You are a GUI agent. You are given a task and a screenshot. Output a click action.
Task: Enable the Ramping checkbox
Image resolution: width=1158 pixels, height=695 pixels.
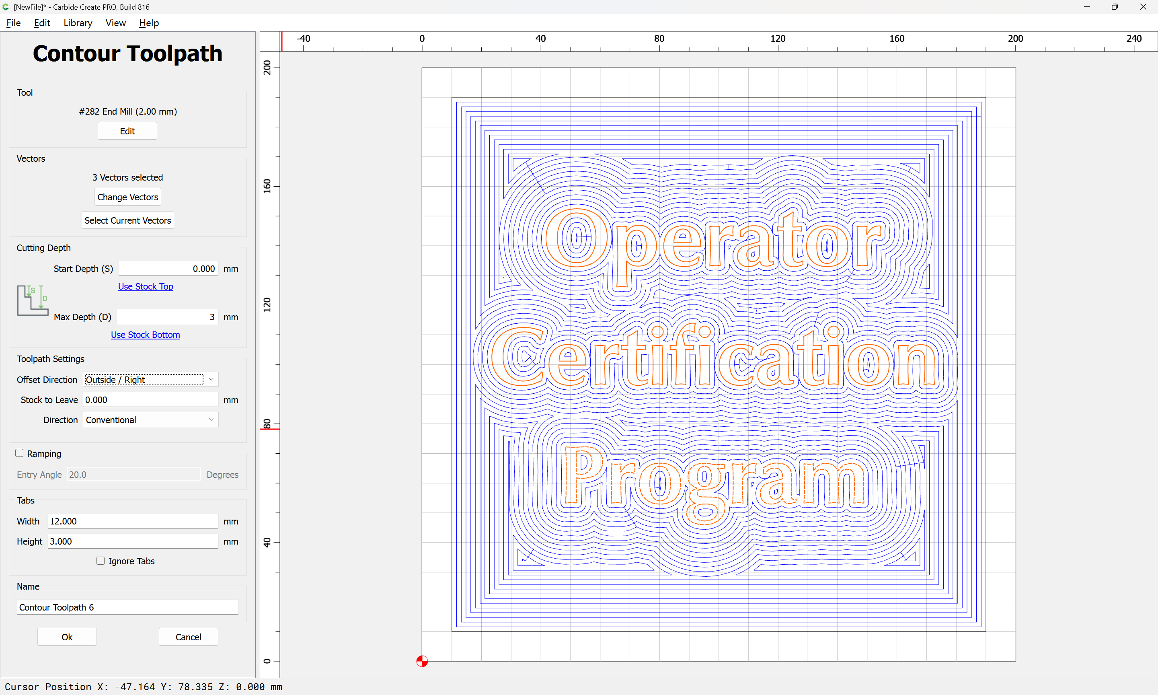coord(19,453)
